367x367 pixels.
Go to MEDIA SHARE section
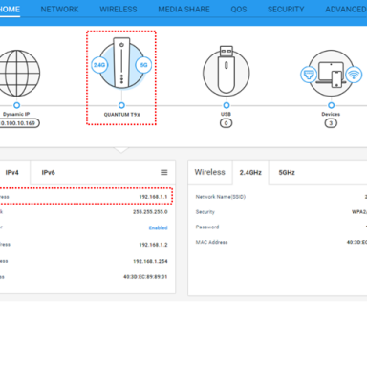coord(183,10)
